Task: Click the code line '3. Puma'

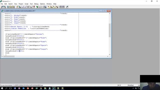Action: (15, 19)
